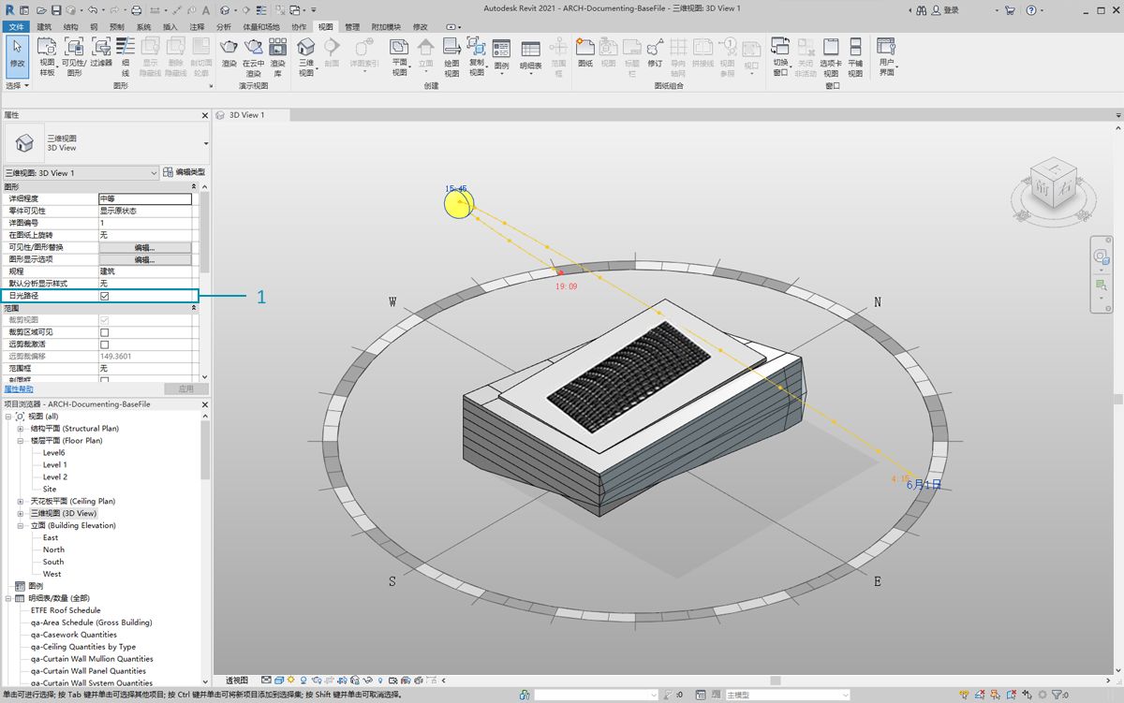Check the 远剪裁激活 checkbox

click(x=104, y=344)
